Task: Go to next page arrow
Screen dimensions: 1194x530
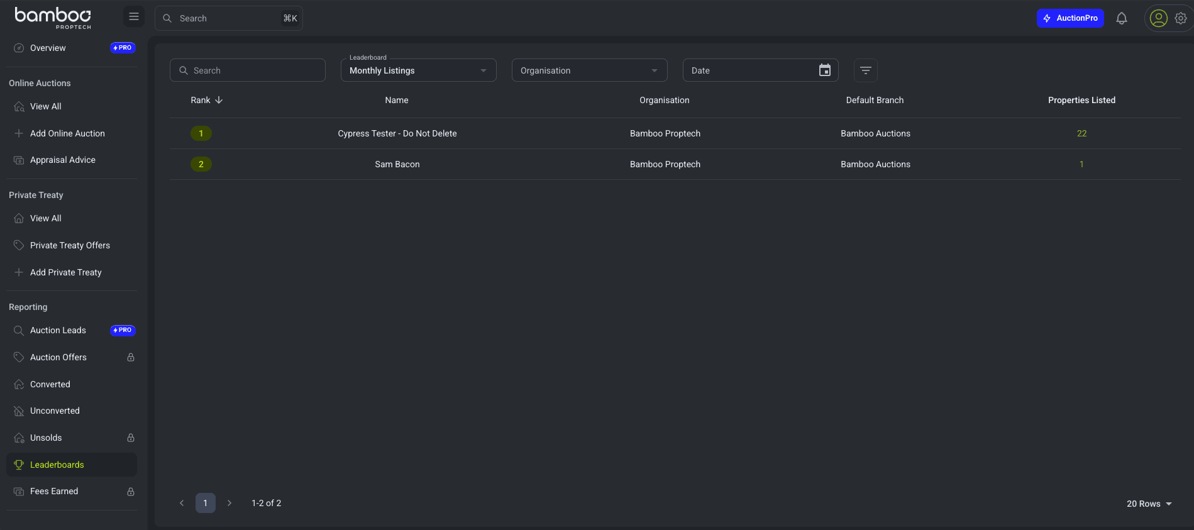Action: (229, 503)
